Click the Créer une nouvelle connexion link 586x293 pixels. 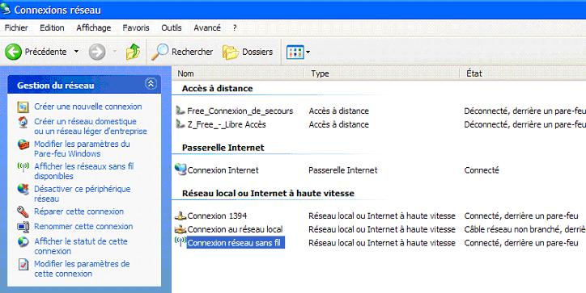pos(88,107)
